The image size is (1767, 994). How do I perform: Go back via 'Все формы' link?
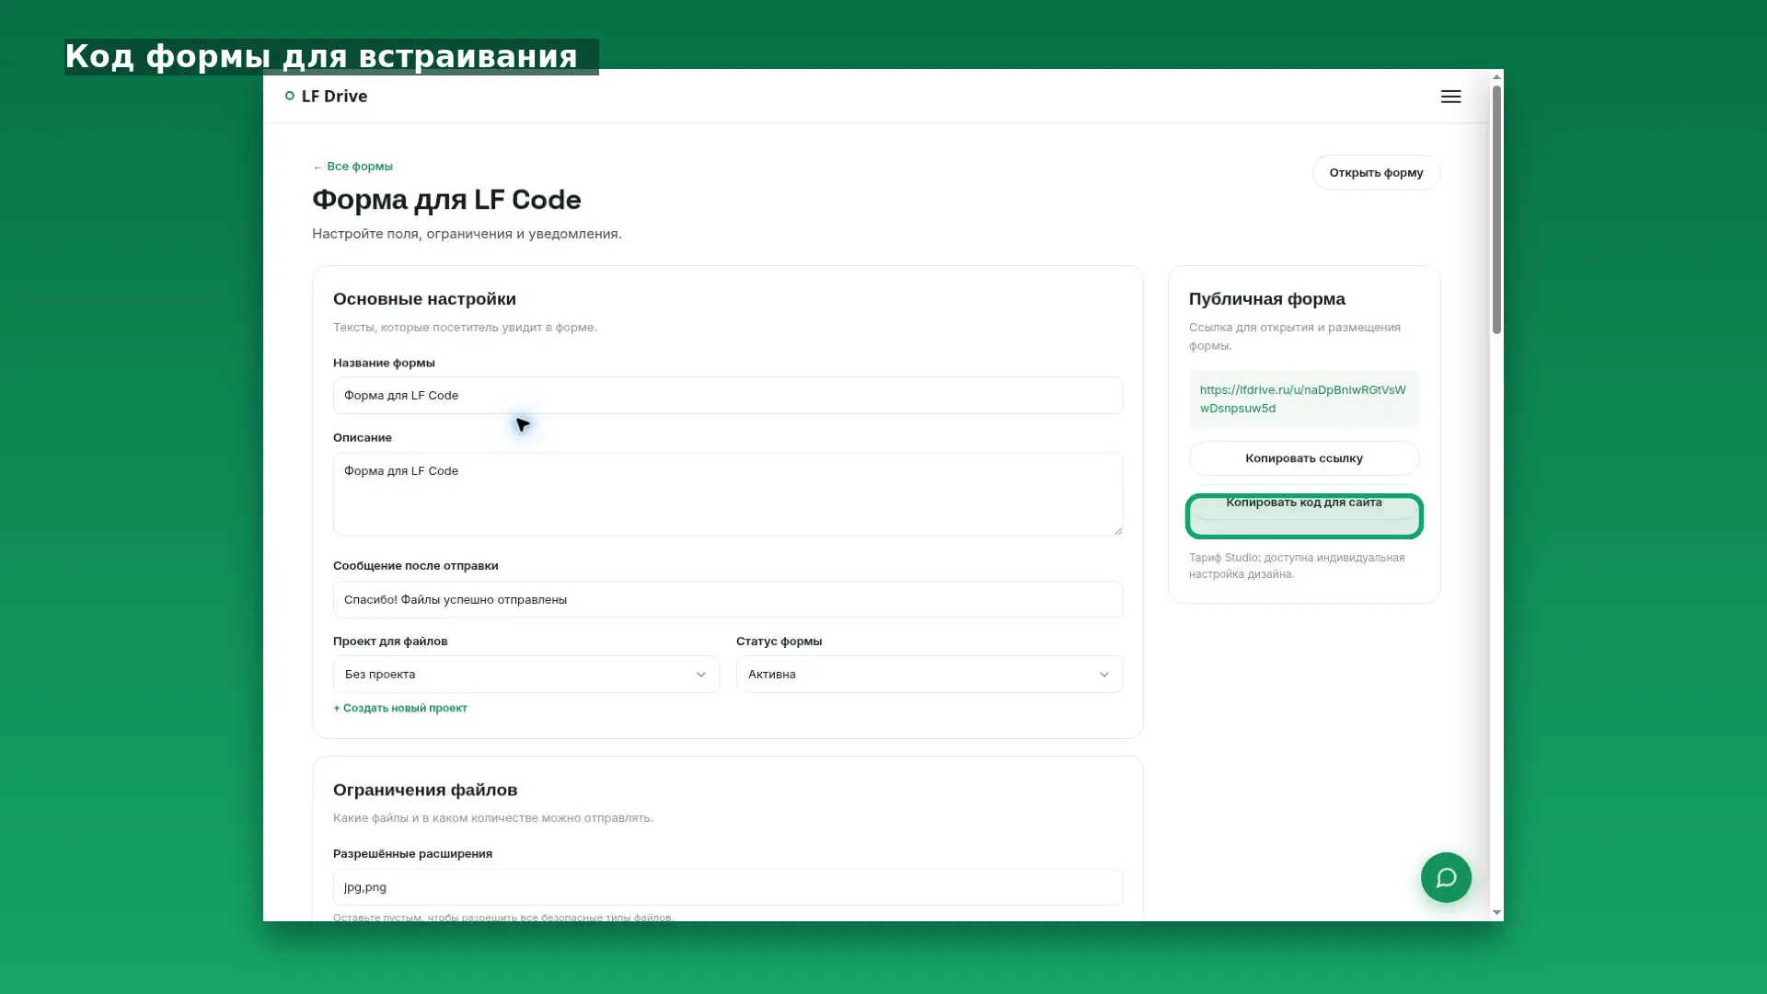click(x=352, y=167)
